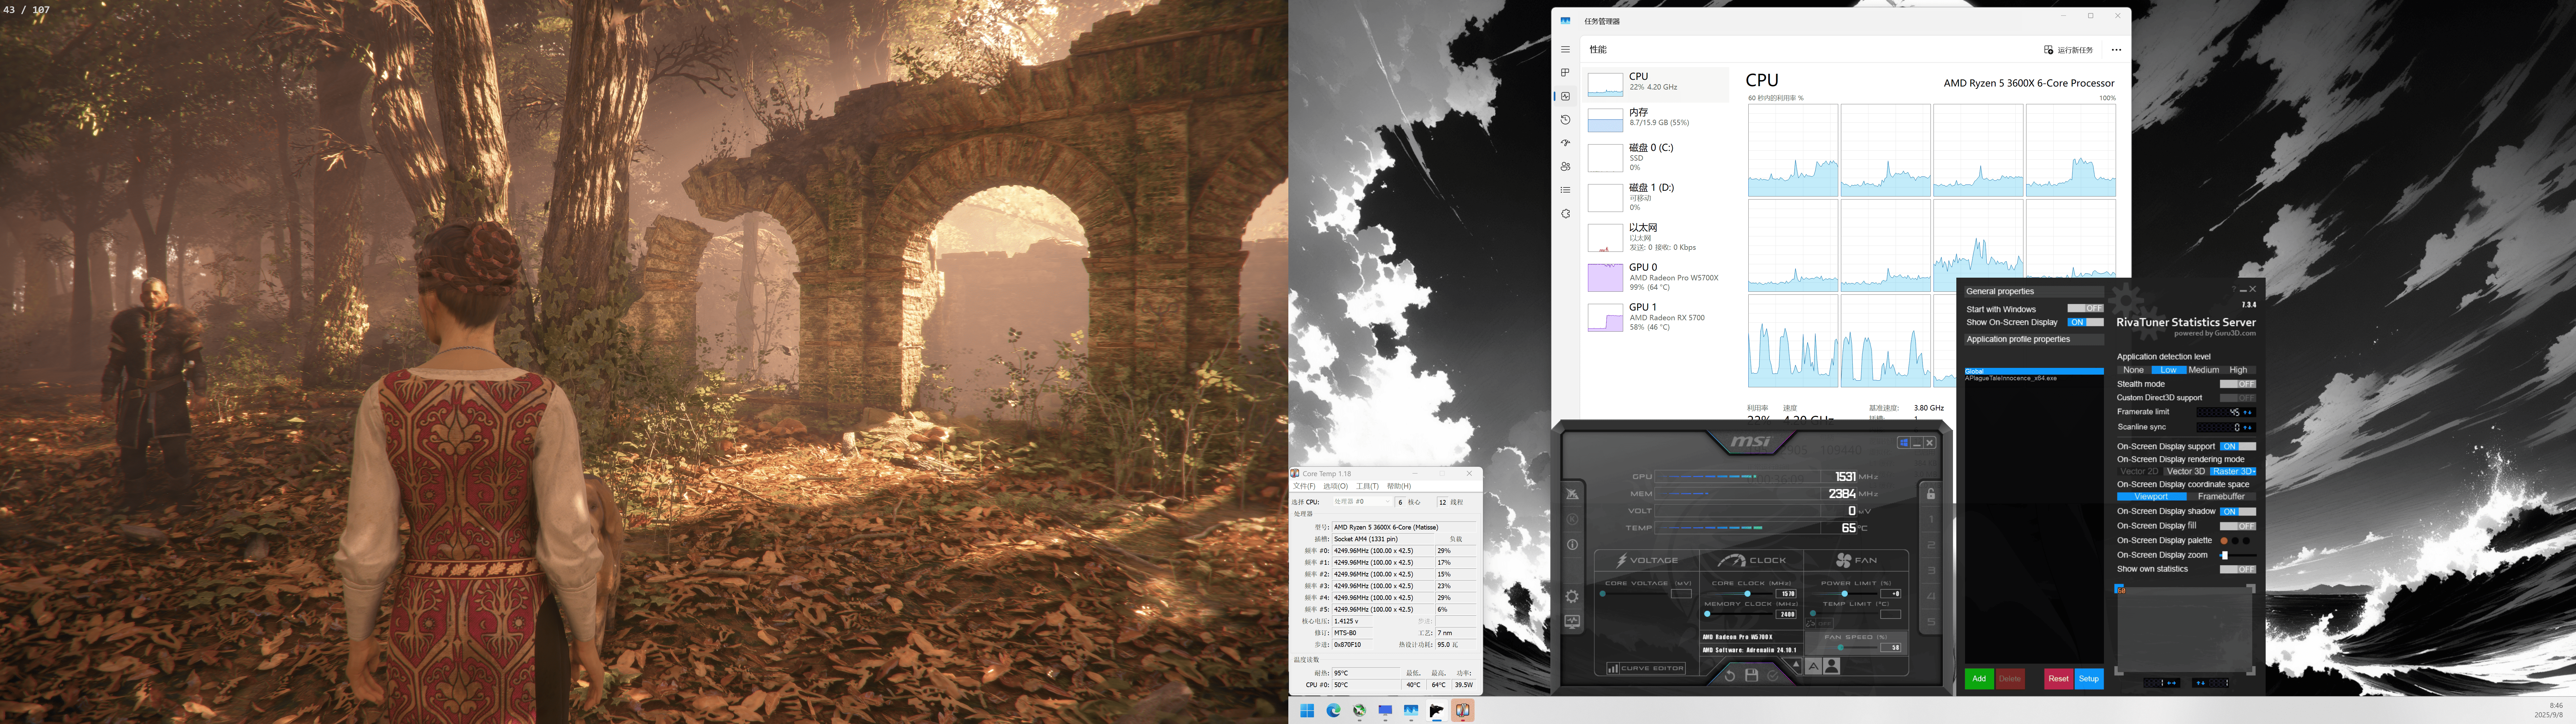Open Processes page icon in Task Manager
The image size is (2576, 724).
point(1565,72)
